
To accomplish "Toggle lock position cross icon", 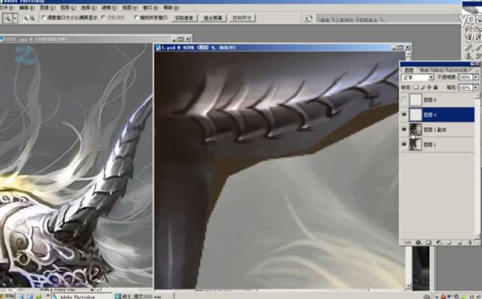I will tap(429, 88).
